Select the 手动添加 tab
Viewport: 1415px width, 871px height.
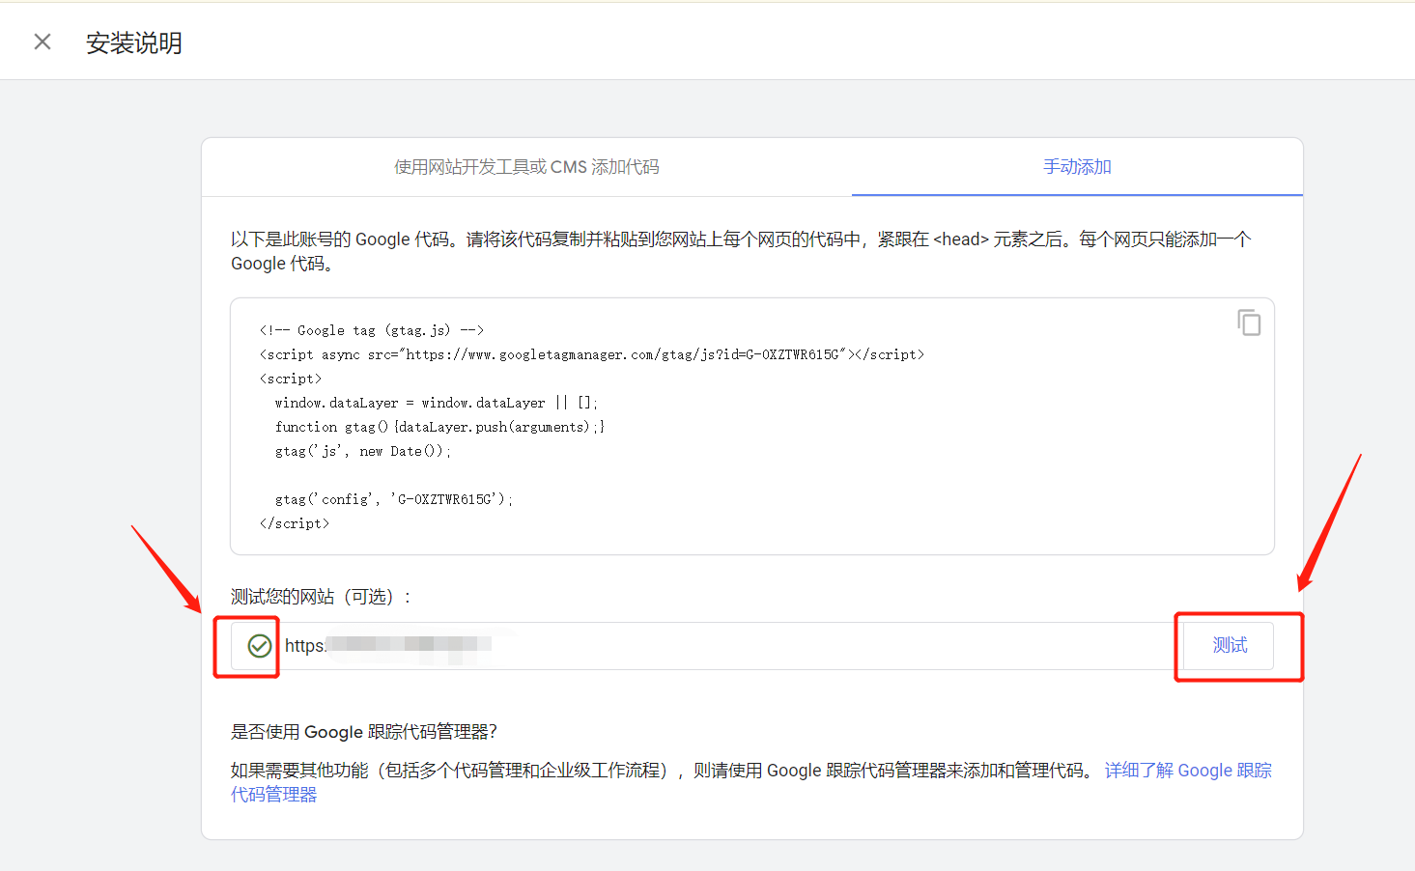point(1077,167)
